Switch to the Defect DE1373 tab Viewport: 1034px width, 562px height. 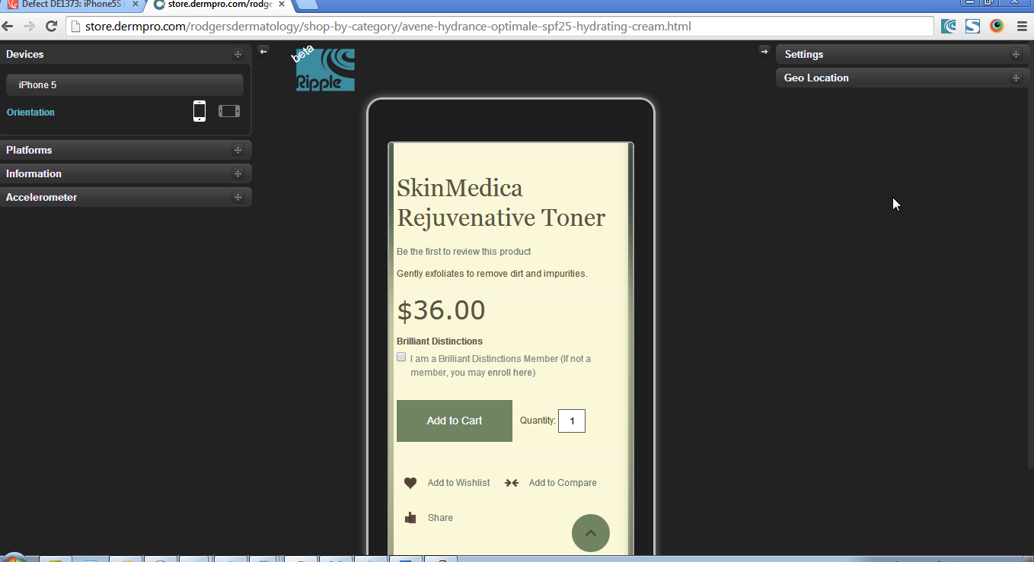click(72, 5)
